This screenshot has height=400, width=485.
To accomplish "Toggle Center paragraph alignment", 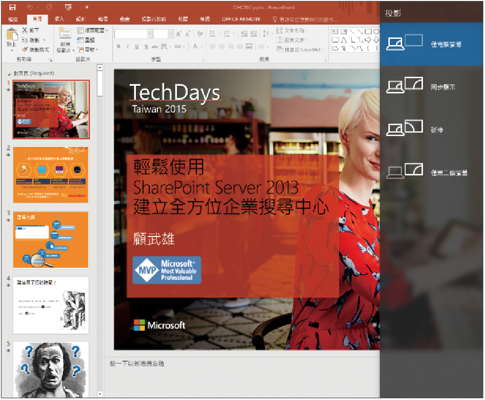I will click(222, 46).
